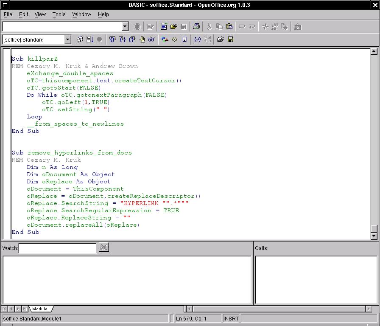Click the Find Parentheses icon
The height and width of the screenshot is (326, 380).
point(197,39)
